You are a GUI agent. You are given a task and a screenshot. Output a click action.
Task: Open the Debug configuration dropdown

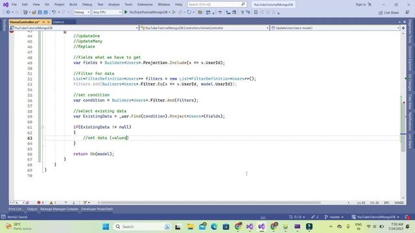tap(82, 12)
